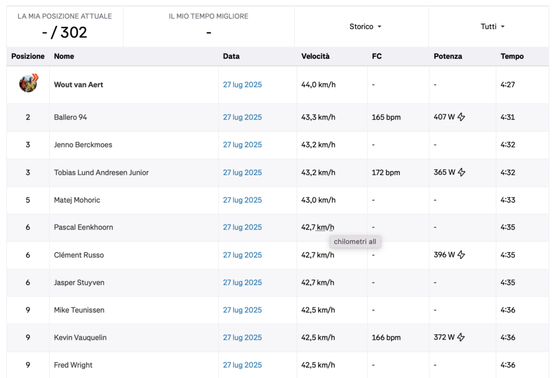Click the km/h abbreviation in Pascal Eenkhoorn's speed
555x378 pixels.
tap(326, 228)
